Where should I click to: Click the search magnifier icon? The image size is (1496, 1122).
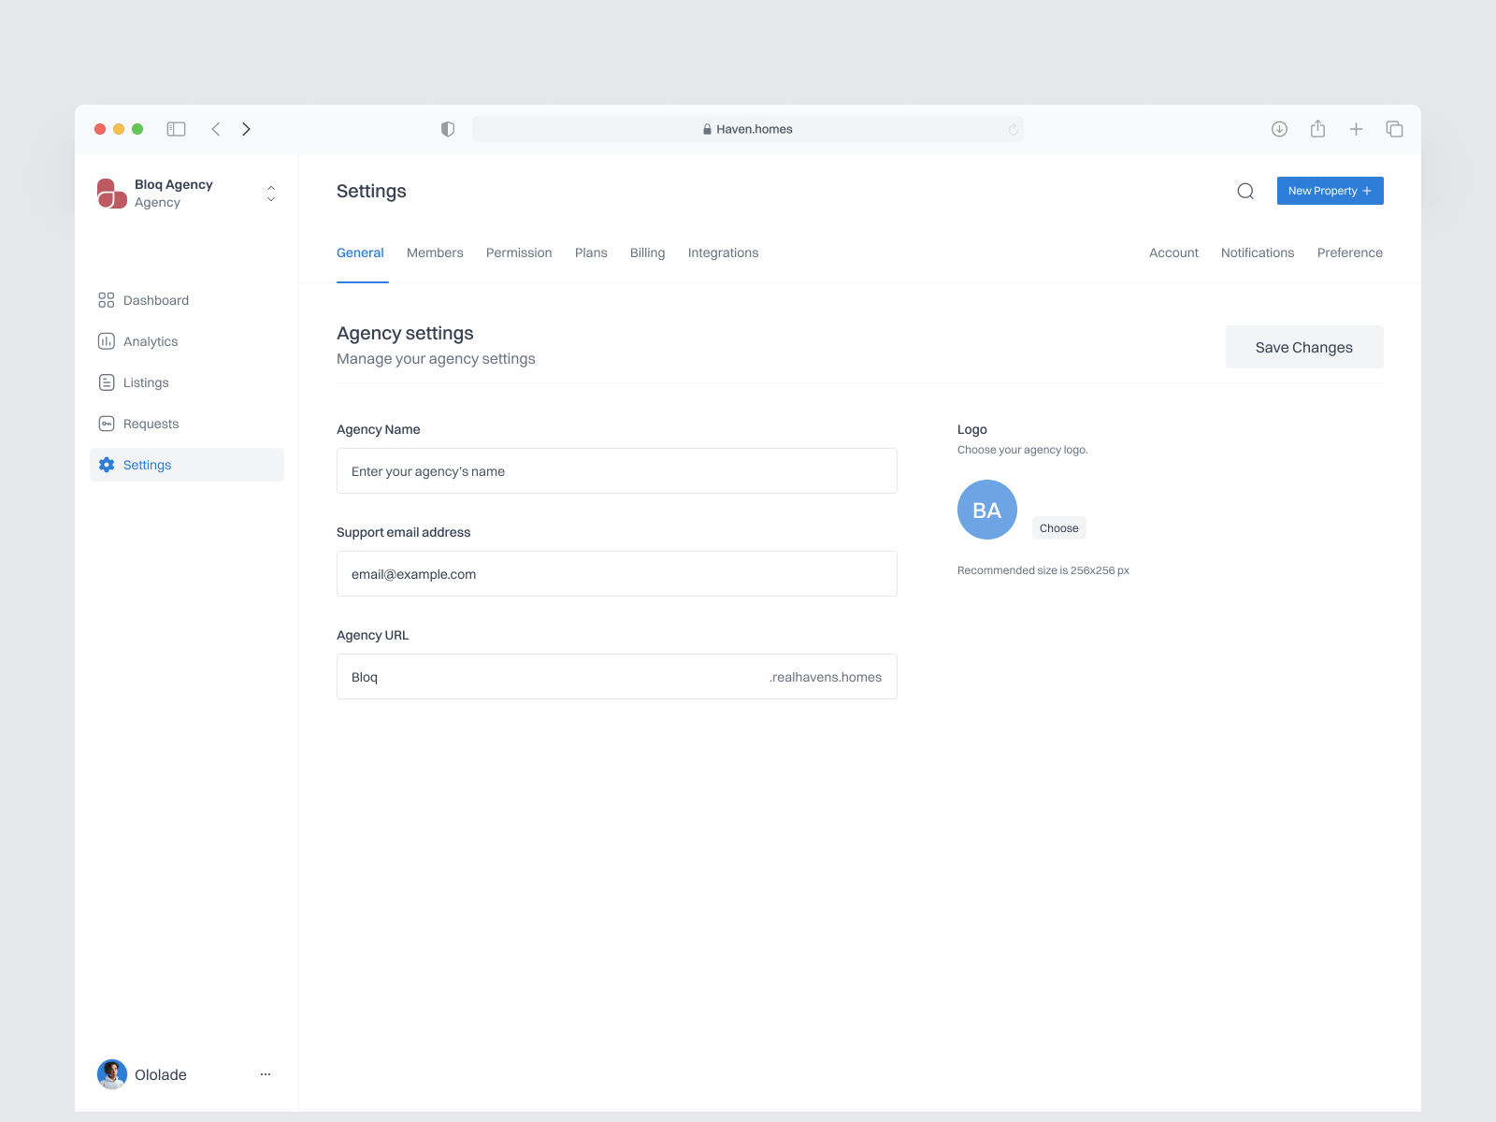[x=1245, y=192]
